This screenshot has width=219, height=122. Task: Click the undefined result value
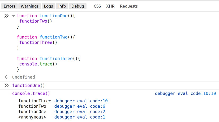point(23,77)
